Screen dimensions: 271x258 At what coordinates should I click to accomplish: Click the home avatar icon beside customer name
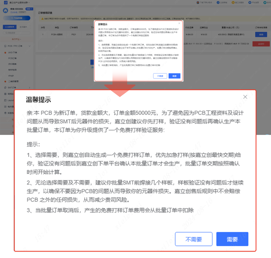click(6, 11)
